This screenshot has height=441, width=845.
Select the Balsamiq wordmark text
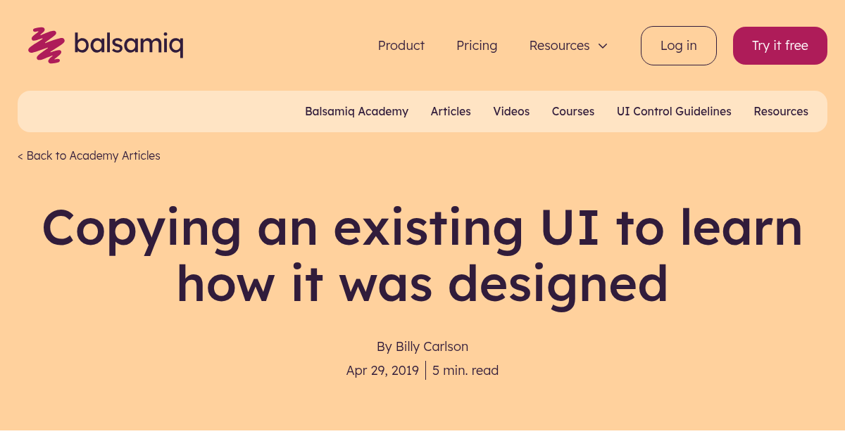pos(130,44)
